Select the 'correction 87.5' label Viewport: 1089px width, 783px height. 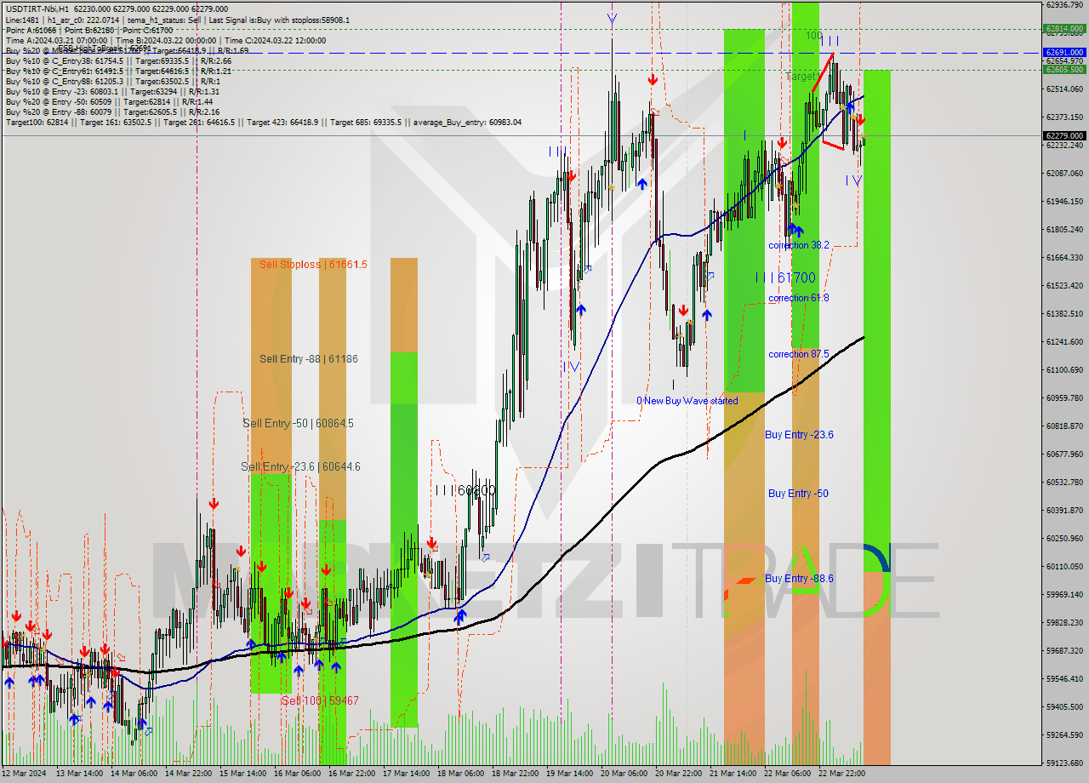(x=799, y=354)
